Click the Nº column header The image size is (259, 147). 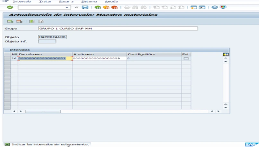point(14,54)
